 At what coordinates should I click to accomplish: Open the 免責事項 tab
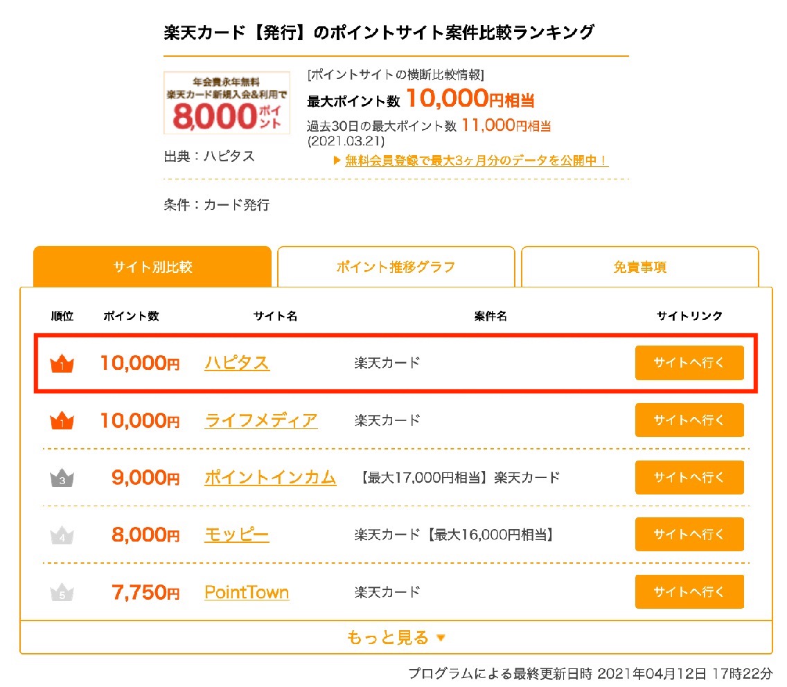point(640,267)
